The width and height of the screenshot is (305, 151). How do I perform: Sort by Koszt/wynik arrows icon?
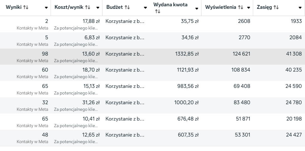88,8
